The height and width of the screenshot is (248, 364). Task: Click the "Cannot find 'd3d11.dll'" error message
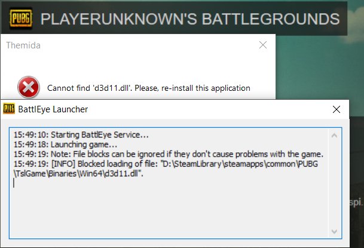(x=149, y=88)
